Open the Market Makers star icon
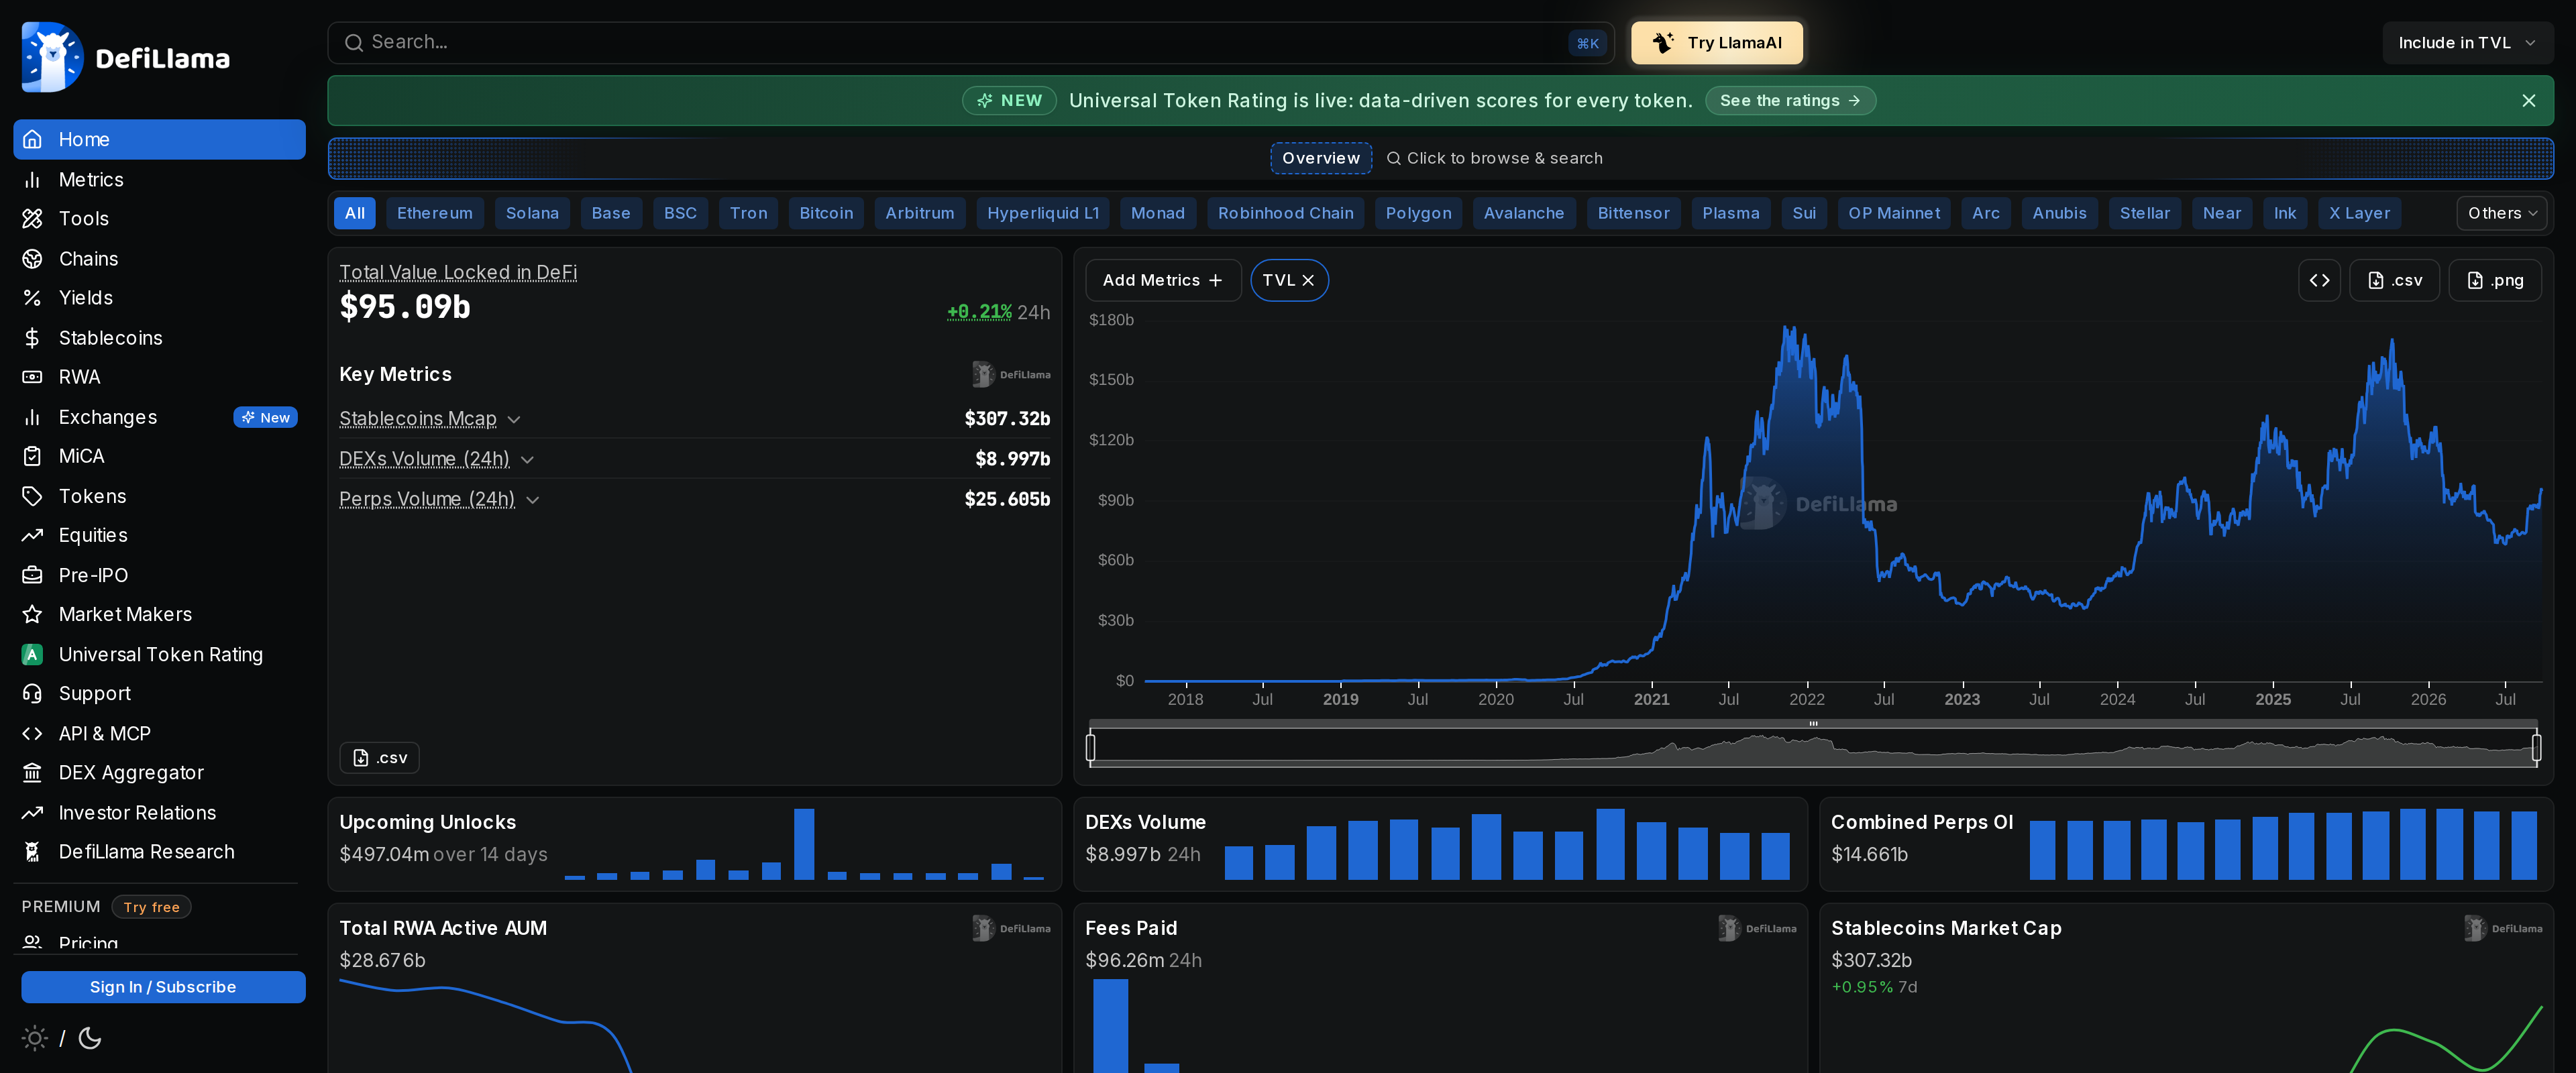This screenshot has width=2576, height=1073. (x=32, y=614)
